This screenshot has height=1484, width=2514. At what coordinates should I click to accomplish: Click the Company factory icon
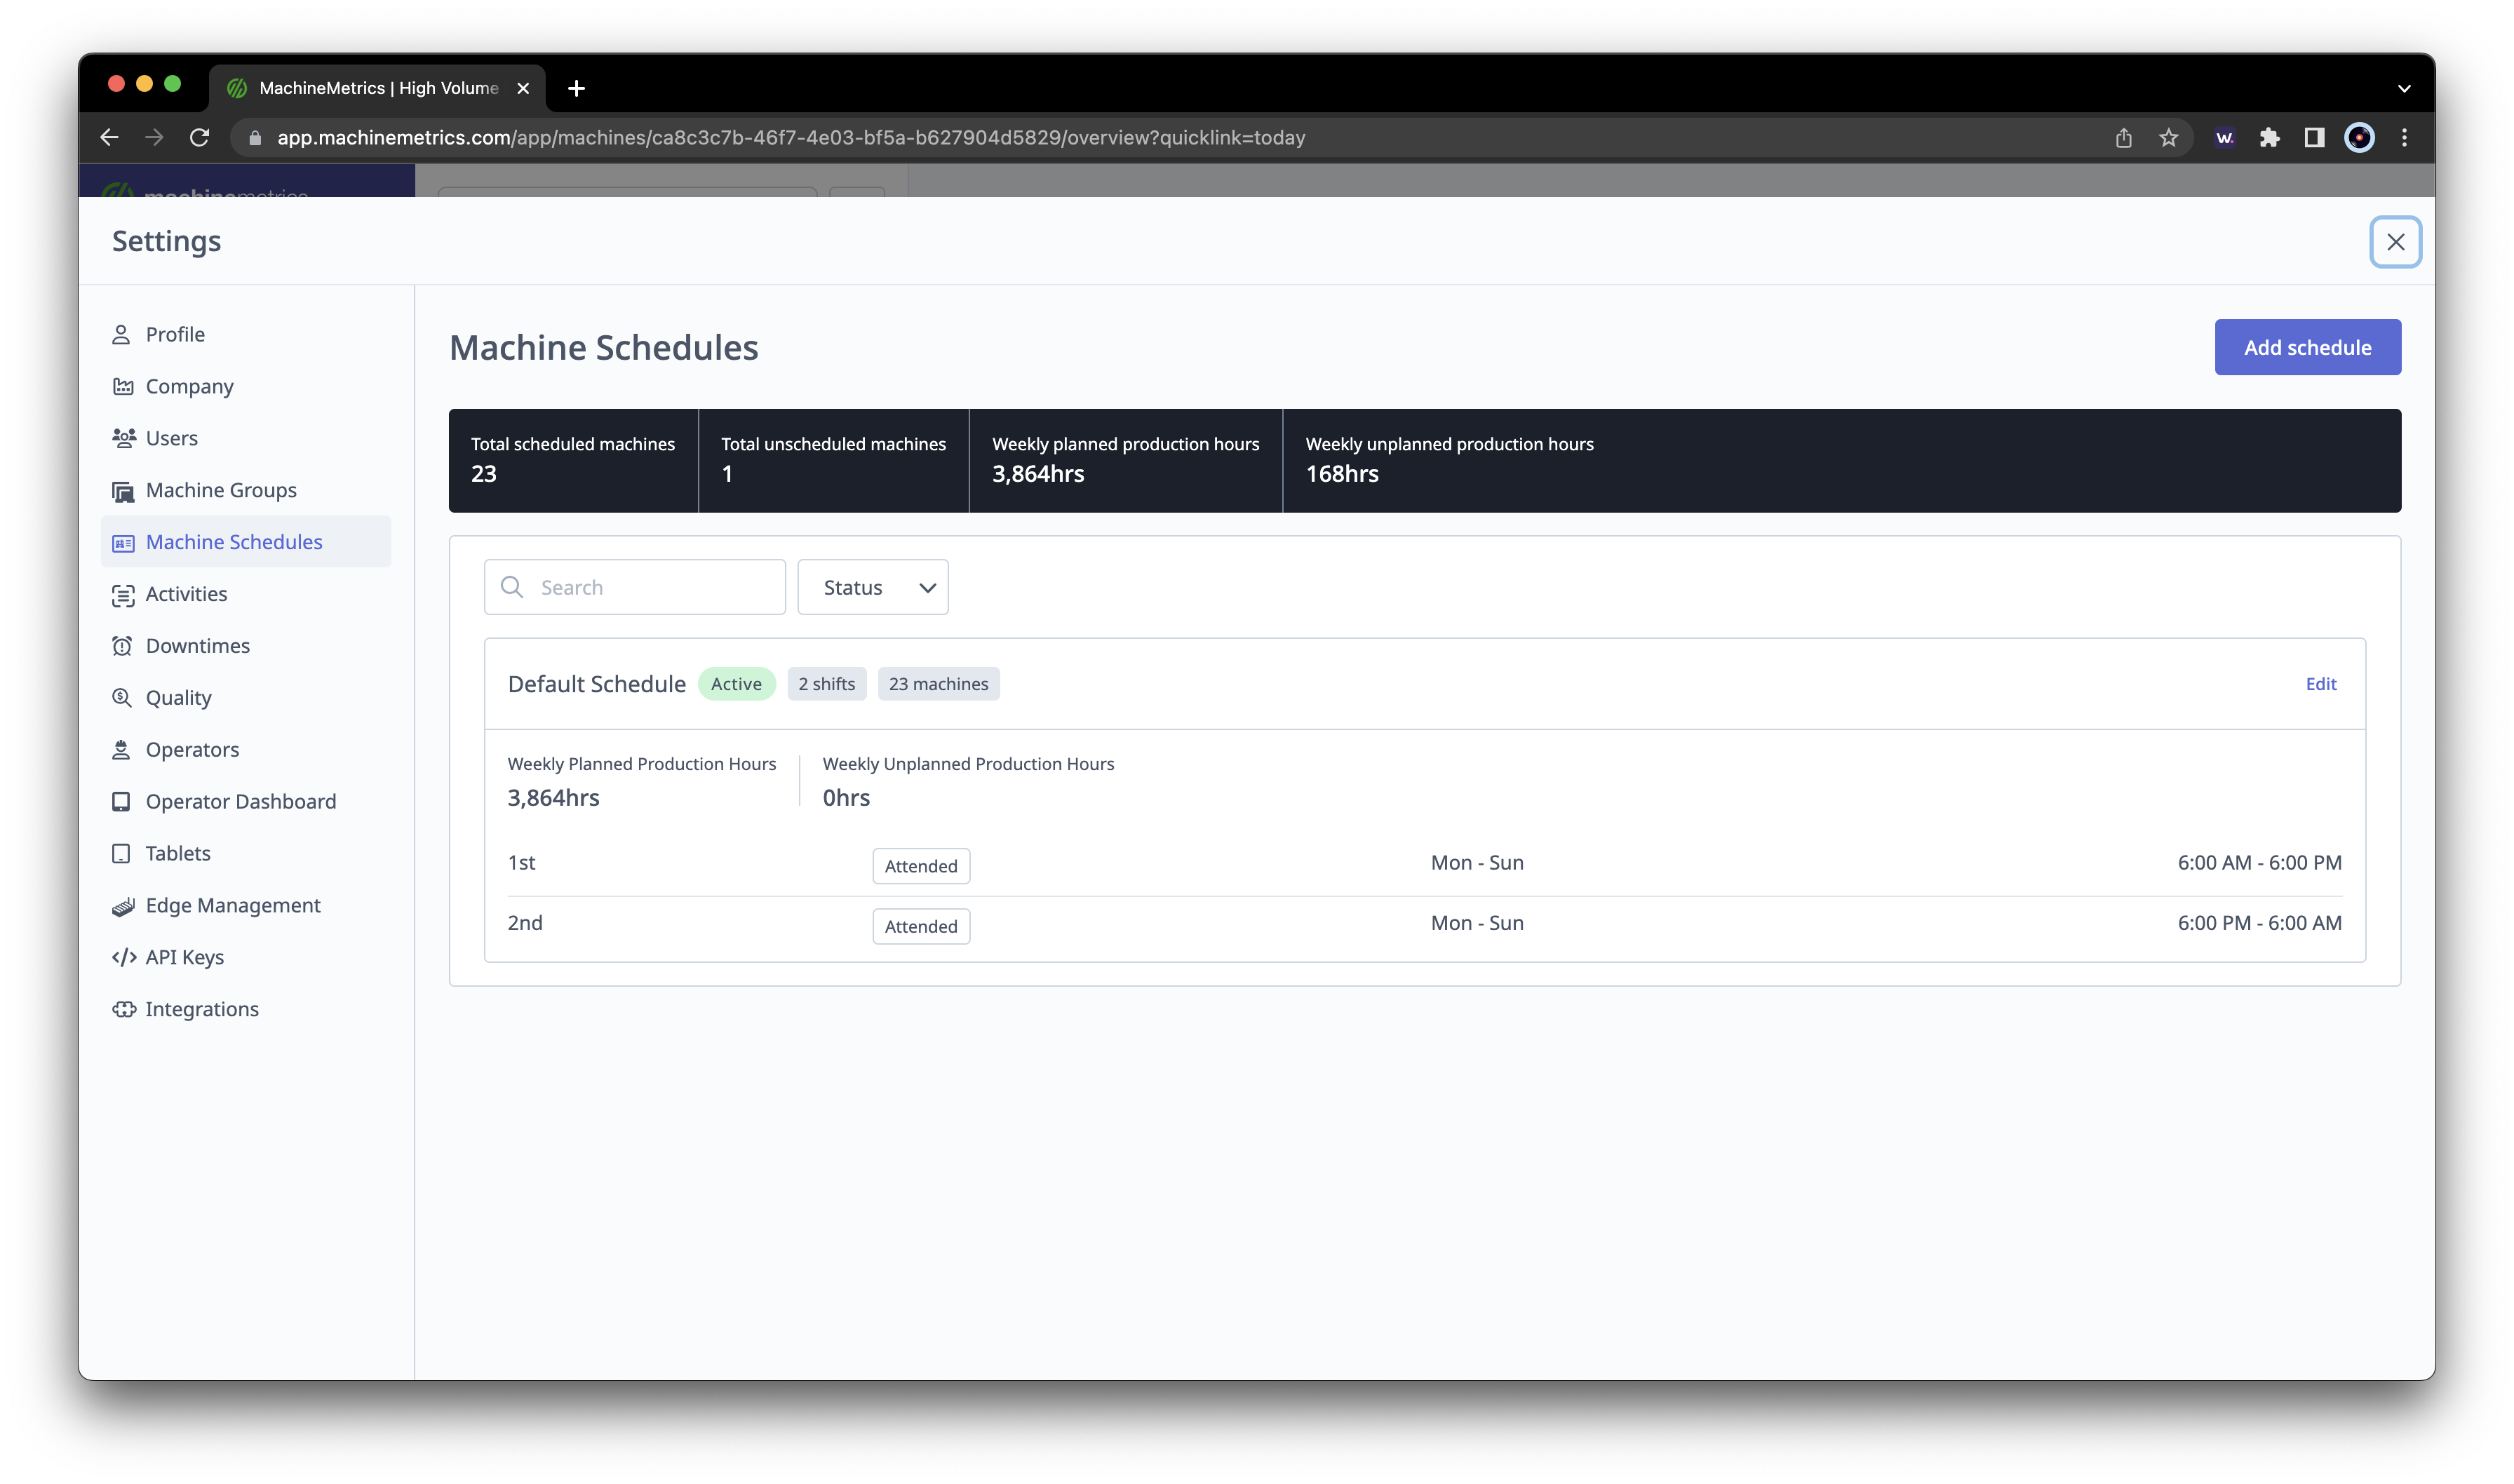click(123, 386)
